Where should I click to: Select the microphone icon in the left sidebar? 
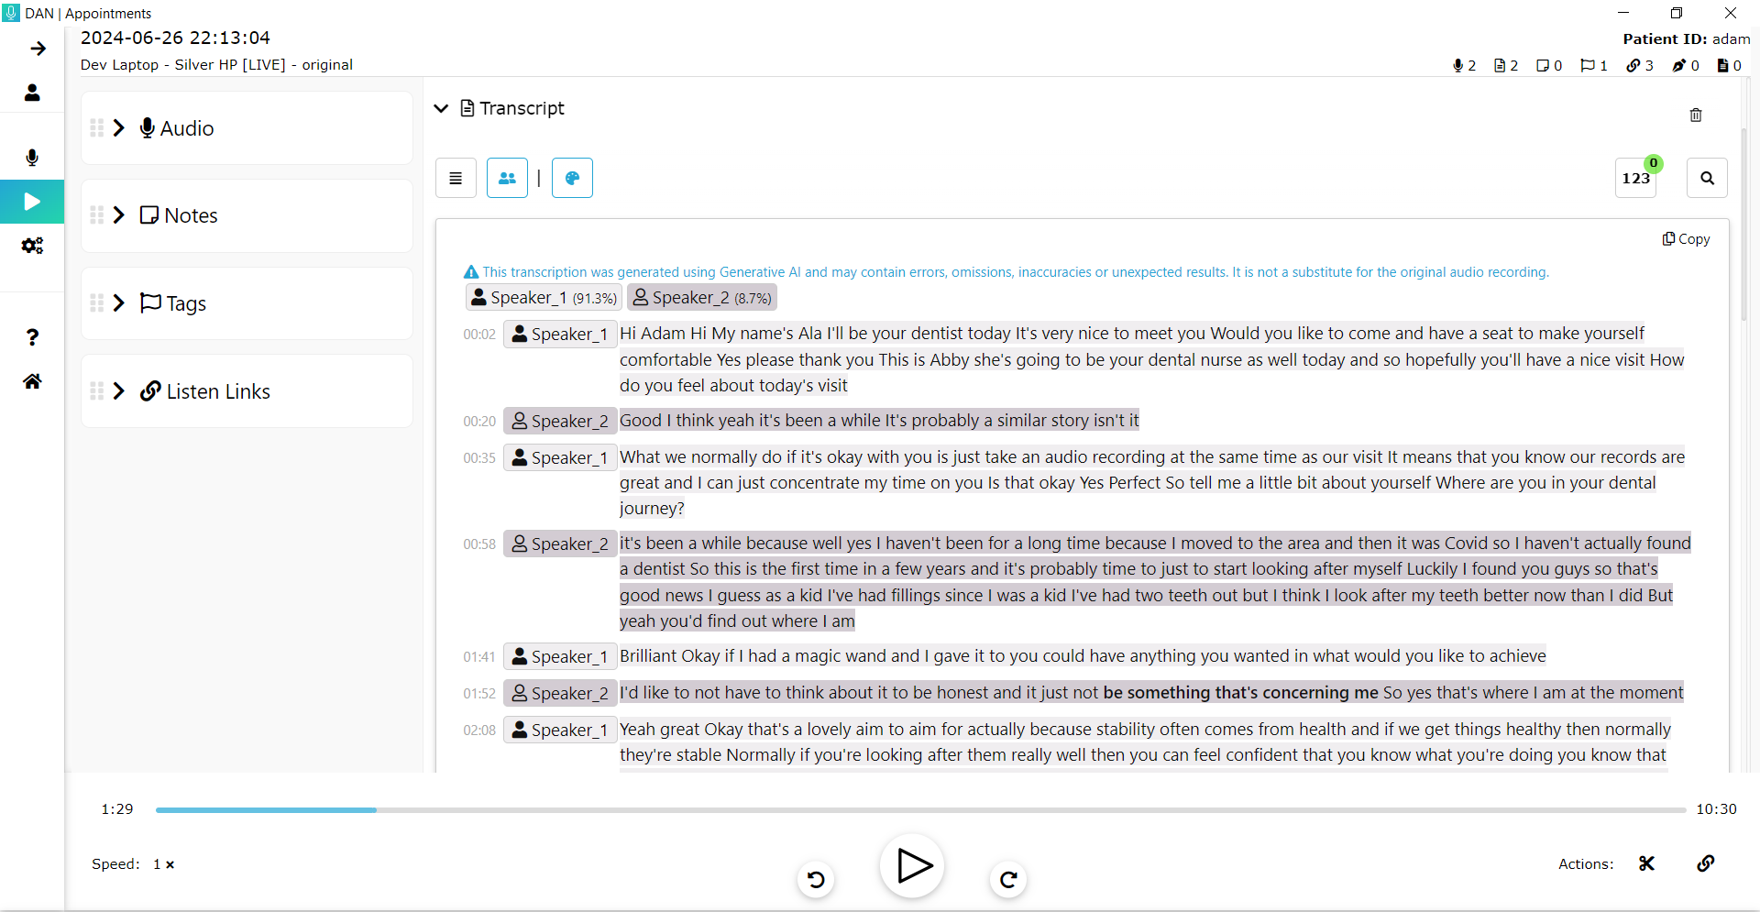32,158
